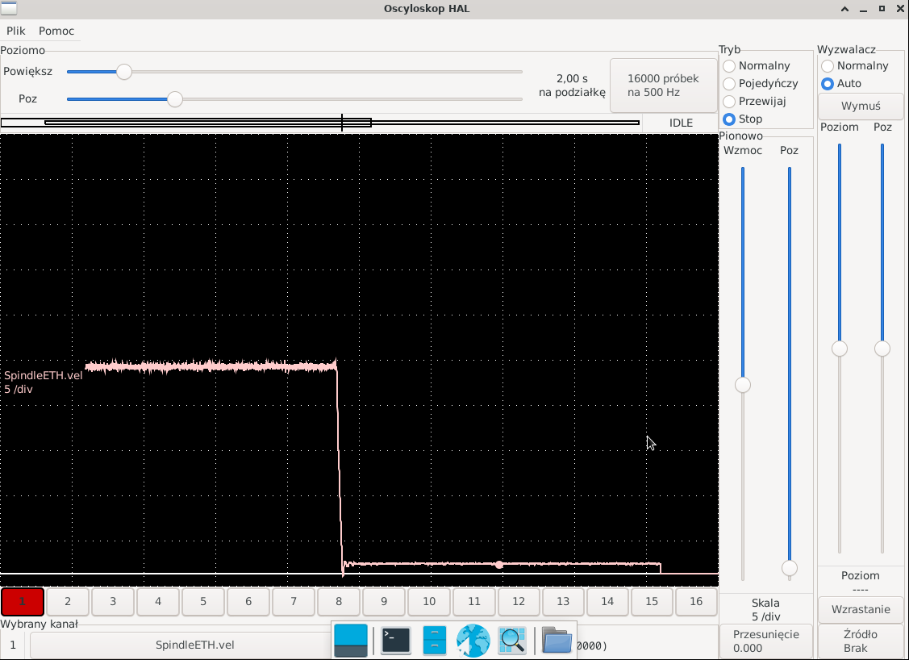Click the Skala 5 /div text

pos(765,609)
